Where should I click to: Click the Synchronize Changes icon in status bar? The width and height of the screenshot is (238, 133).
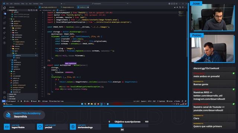pyautogui.click(x=18, y=101)
